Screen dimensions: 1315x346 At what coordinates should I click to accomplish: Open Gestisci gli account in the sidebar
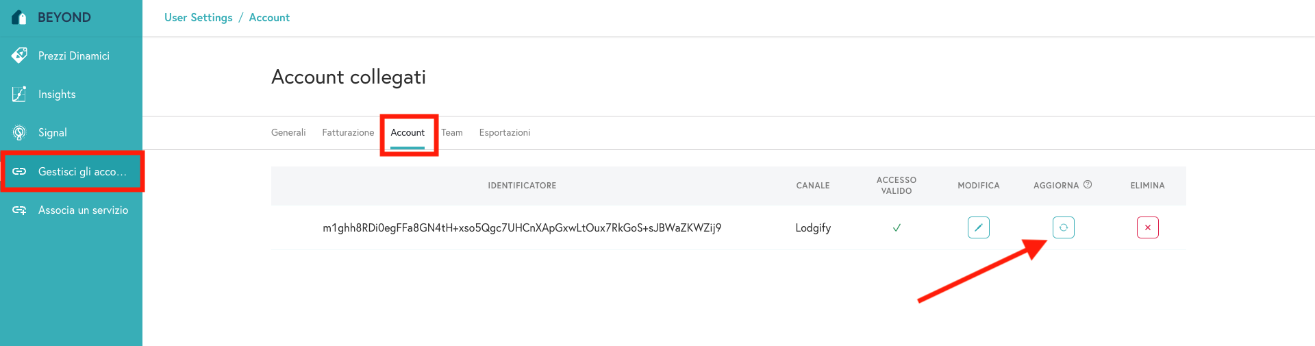[71, 171]
